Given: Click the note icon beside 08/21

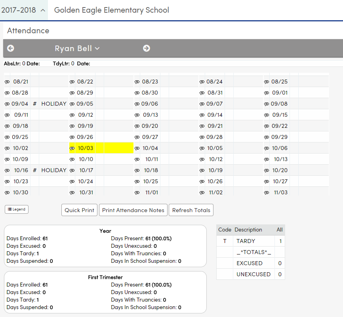Looking at the screenshot, I should coord(7,82).
